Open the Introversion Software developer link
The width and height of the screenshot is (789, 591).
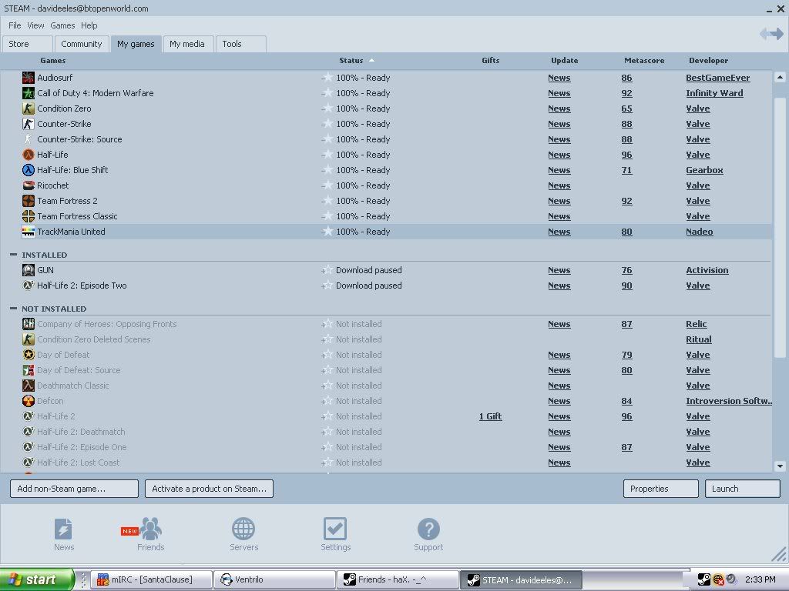click(x=728, y=401)
